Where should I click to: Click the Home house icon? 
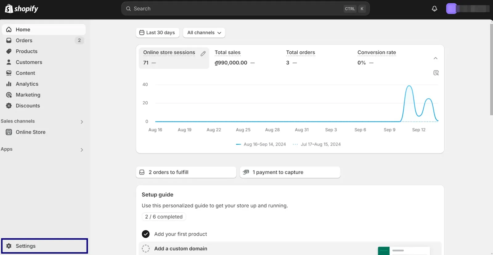(9, 30)
